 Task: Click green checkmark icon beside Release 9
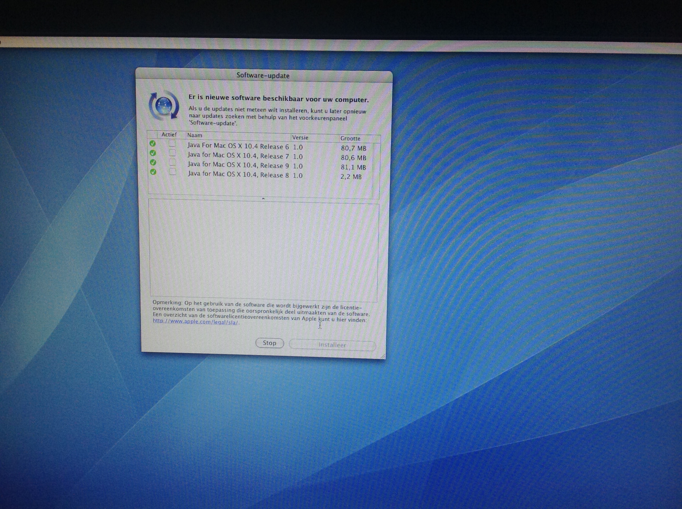coord(153,162)
